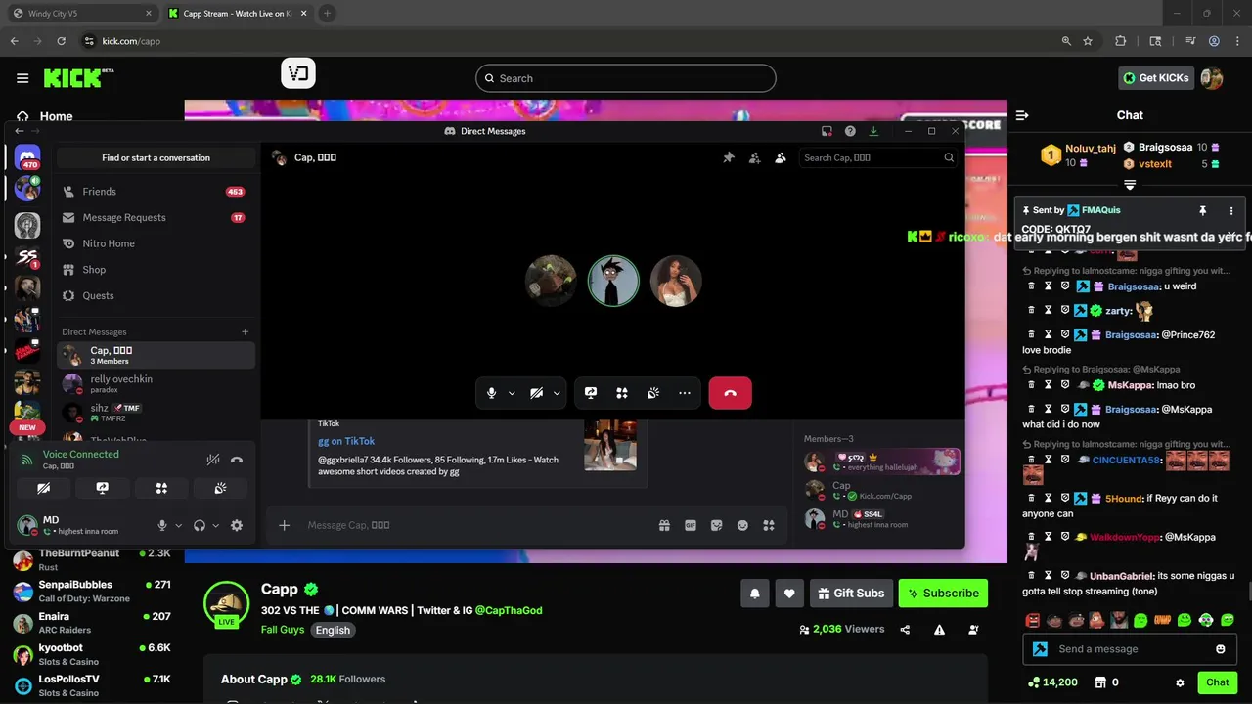The width and height of the screenshot is (1252, 704).
Task: Create a new DM with plus icon
Action: (245, 331)
